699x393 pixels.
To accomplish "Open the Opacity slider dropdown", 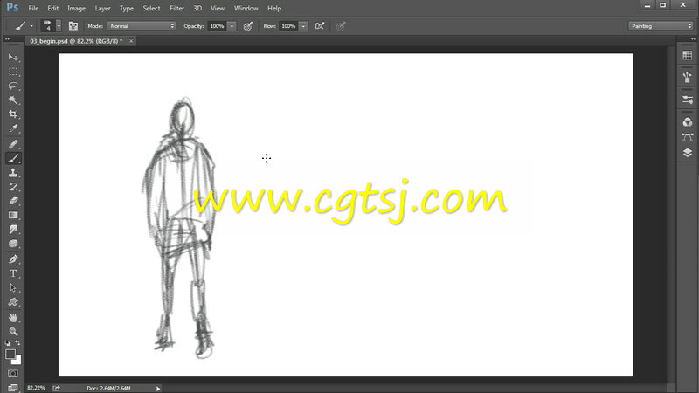I will (232, 26).
